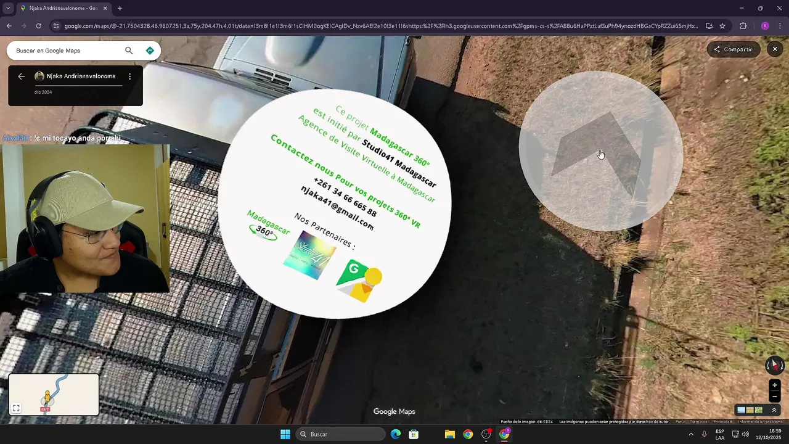Screen dimensions: 789x444
Task: Open the Chrome three-dot menu
Action: (780, 26)
